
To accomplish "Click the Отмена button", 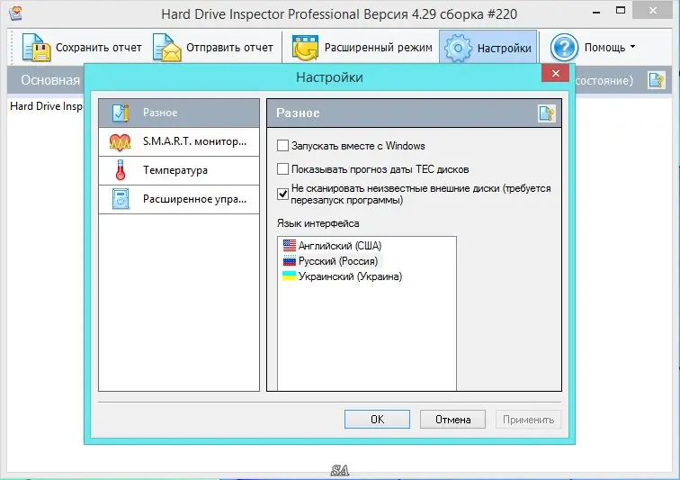I will point(452,419).
